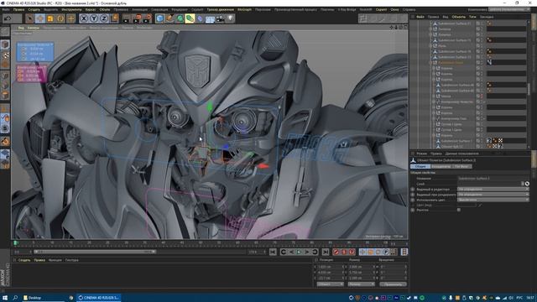The image size is (537, 302).
Task: Go to start of animation button
Action: [273, 252]
